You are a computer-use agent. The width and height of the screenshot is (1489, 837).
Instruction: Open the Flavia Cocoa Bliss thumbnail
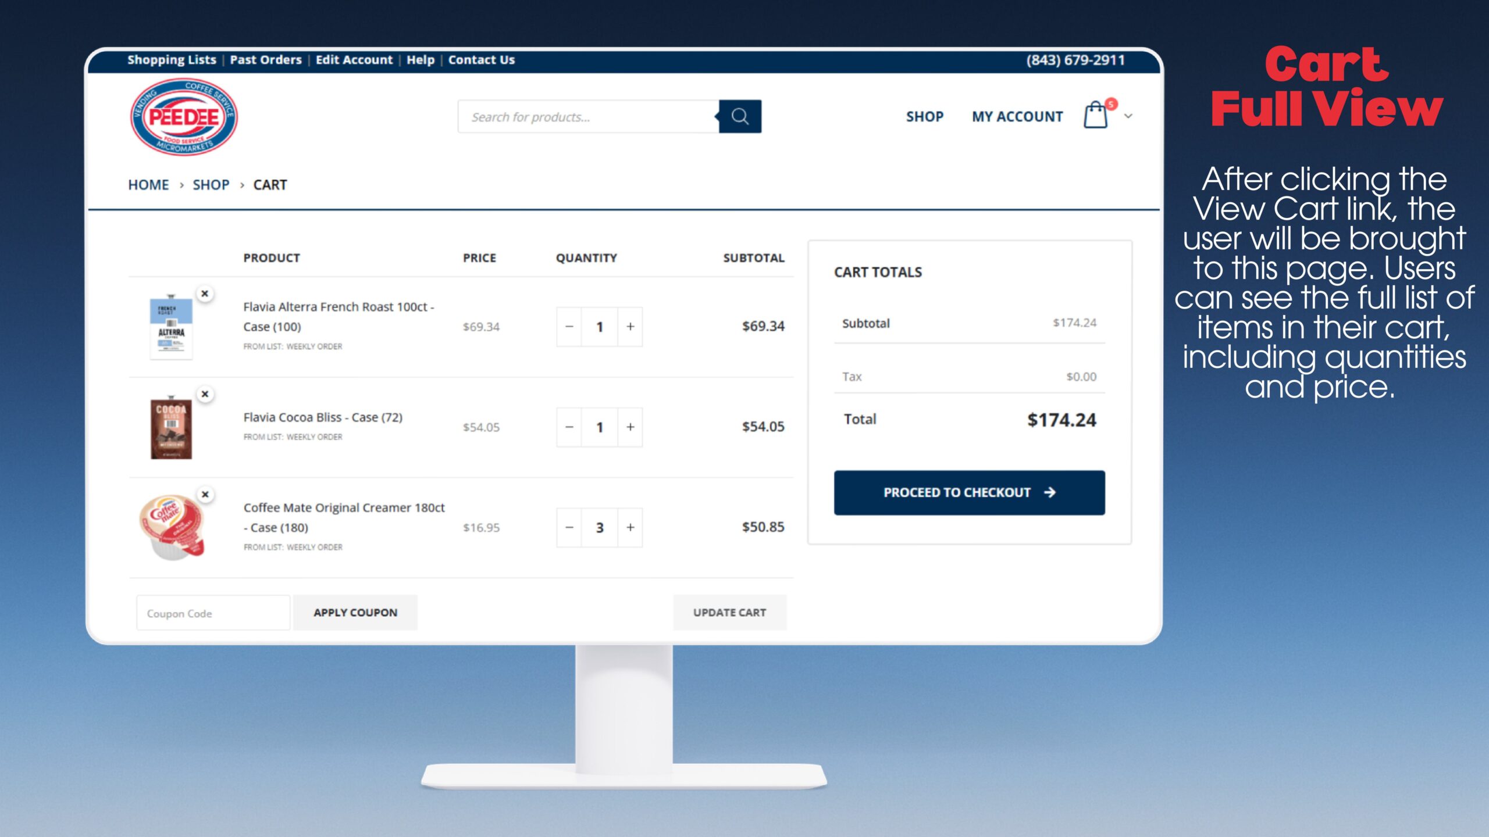tap(171, 428)
